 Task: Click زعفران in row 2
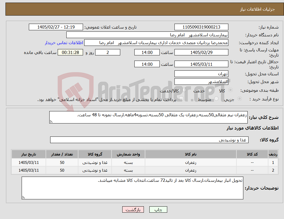coord(191,171)
